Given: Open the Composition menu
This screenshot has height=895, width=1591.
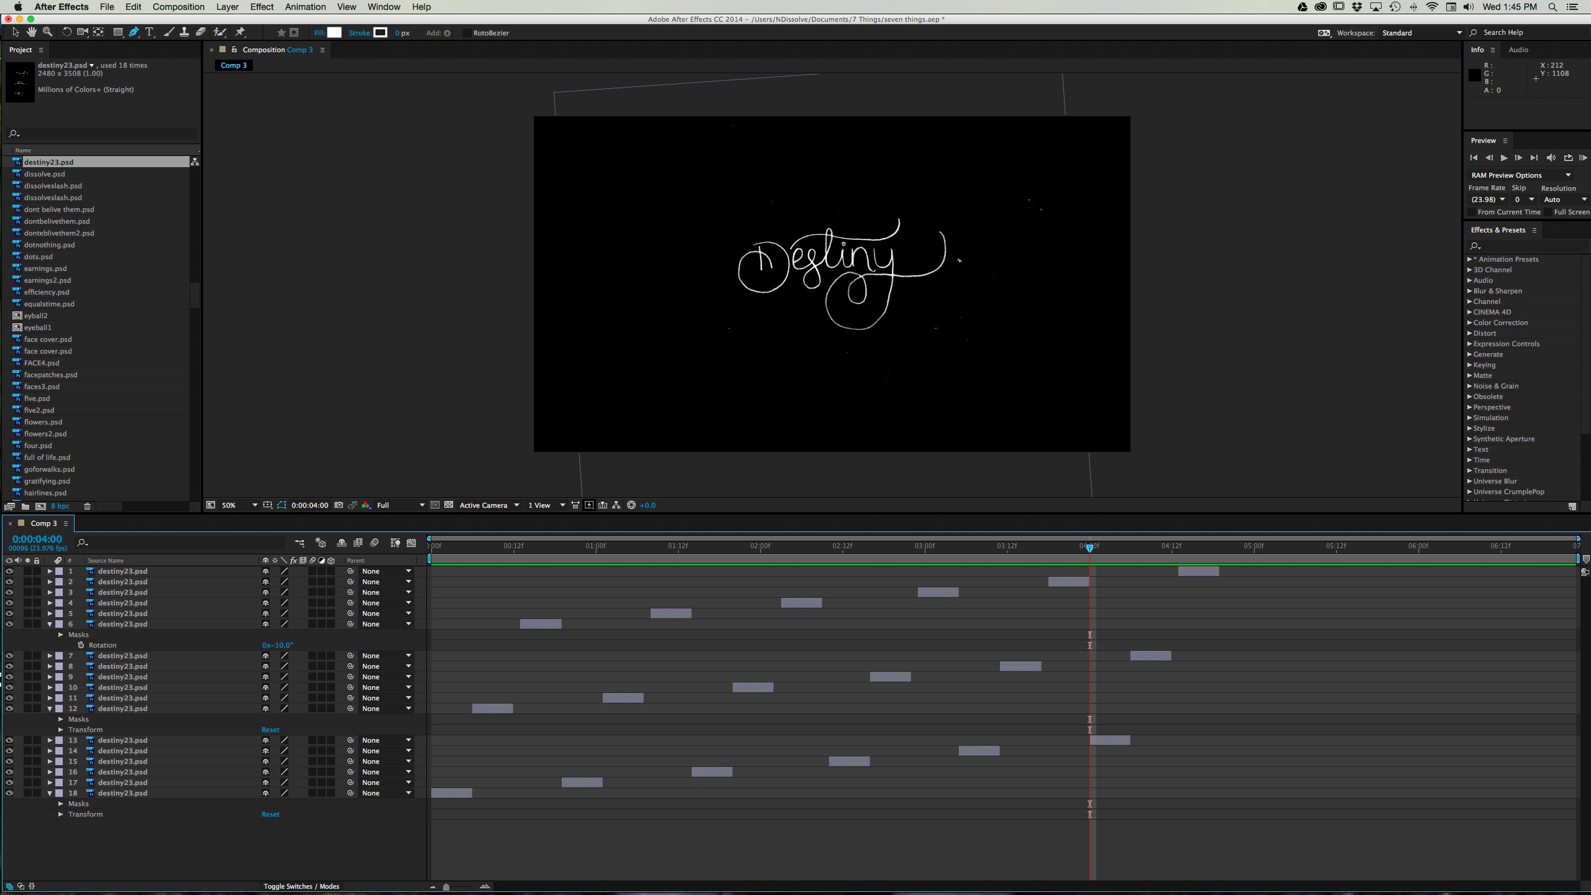Looking at the screenshot, I should 178,7.
